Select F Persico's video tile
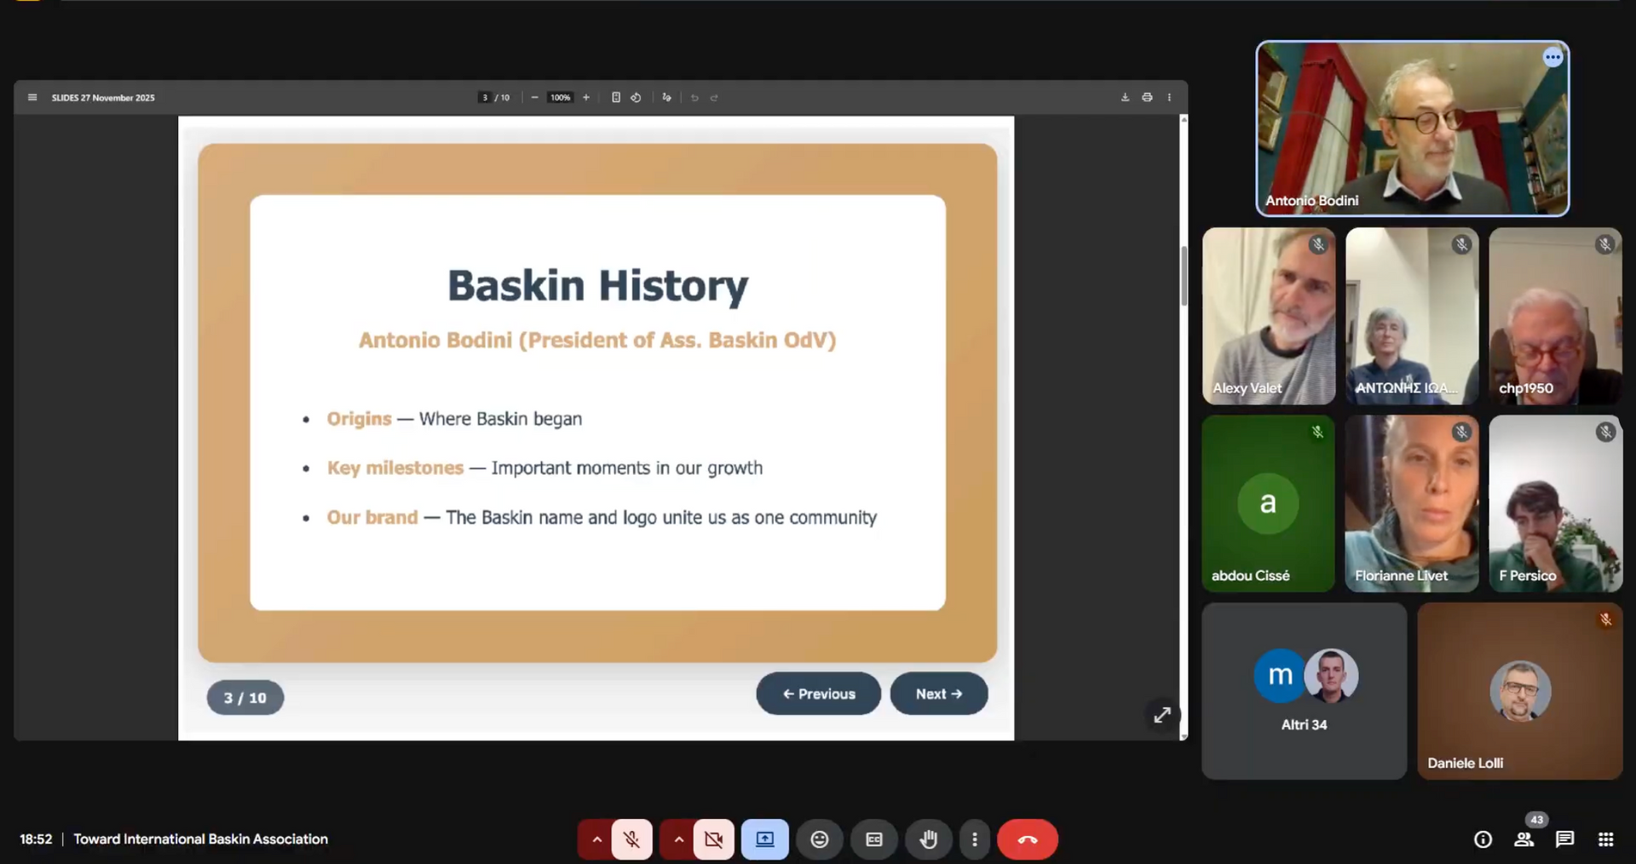The image size is (1636, 864). [1555, 503]
